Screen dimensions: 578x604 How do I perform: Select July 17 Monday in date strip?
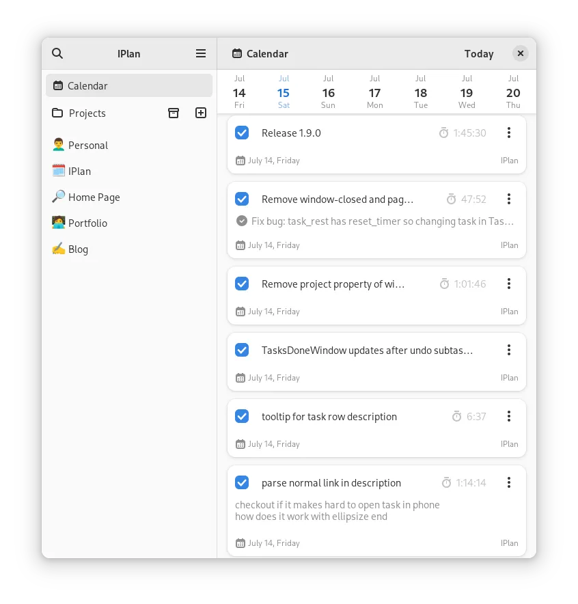(x=374, y=92)
